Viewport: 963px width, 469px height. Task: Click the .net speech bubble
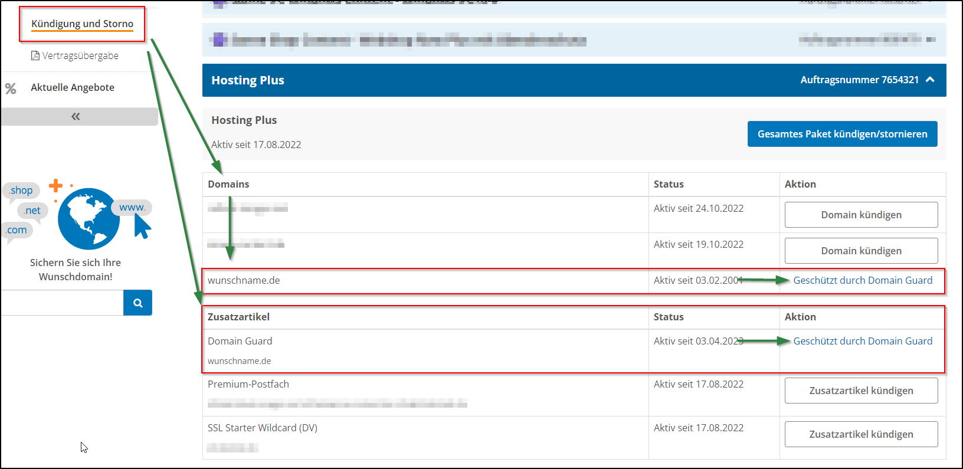pos(32,211)
